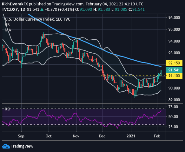Image resolution: width=185 pixels, height=152 pixels.
Task: Click the green 91.541 current price tag
Action: [x=174, y=70]
